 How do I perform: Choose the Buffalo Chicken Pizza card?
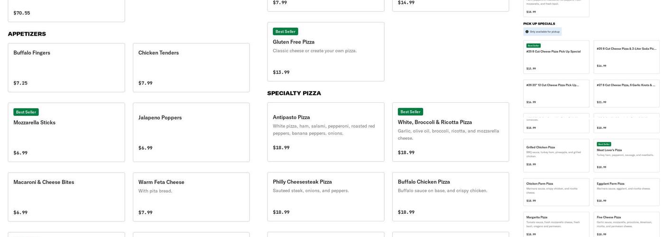(x=450, y=196)
